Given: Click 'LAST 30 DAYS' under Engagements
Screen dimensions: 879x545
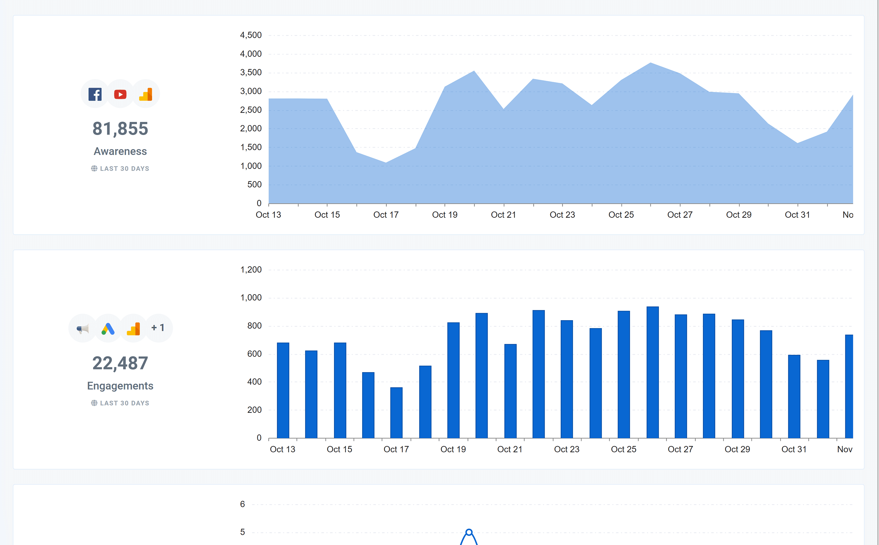Looking at the screenshot, I should [125, 403].
